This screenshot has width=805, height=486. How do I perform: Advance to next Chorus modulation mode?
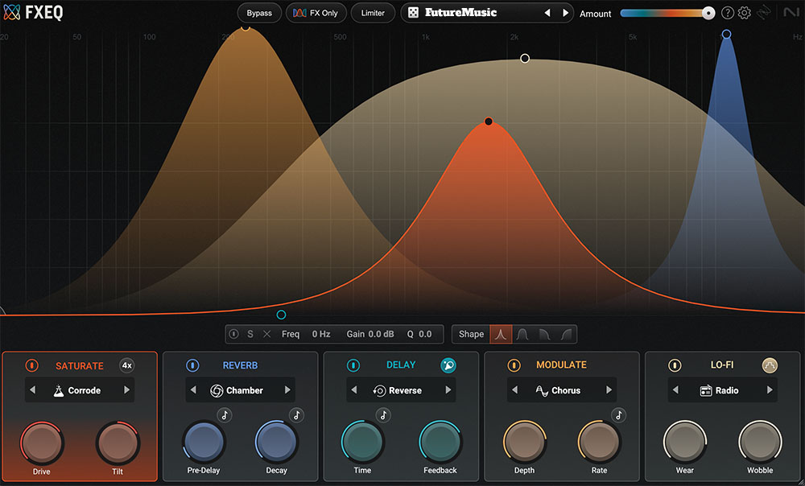[608, 390]
